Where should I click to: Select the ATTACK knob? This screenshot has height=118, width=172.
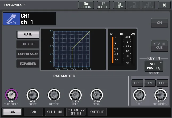tap(54, 94)
